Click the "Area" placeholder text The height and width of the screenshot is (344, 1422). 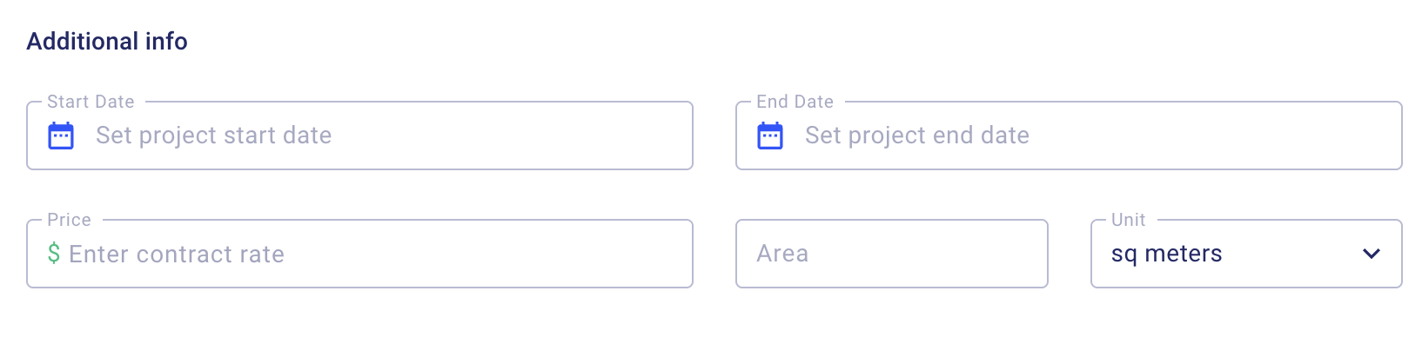[x=782, y=254]
